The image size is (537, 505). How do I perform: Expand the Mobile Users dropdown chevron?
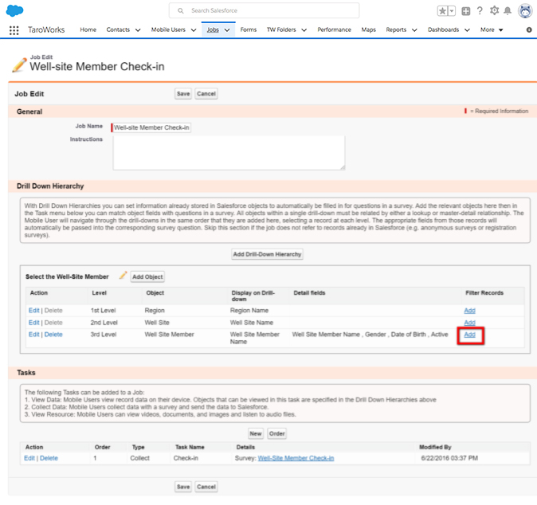tap(194, 30)
